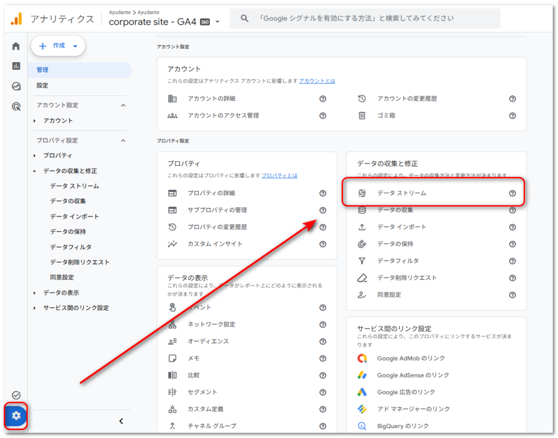Click the プロパティとは link
Image resolution: width=558 pixels, height=438 pixels.
pyautogui.click(x=280, y=175)
